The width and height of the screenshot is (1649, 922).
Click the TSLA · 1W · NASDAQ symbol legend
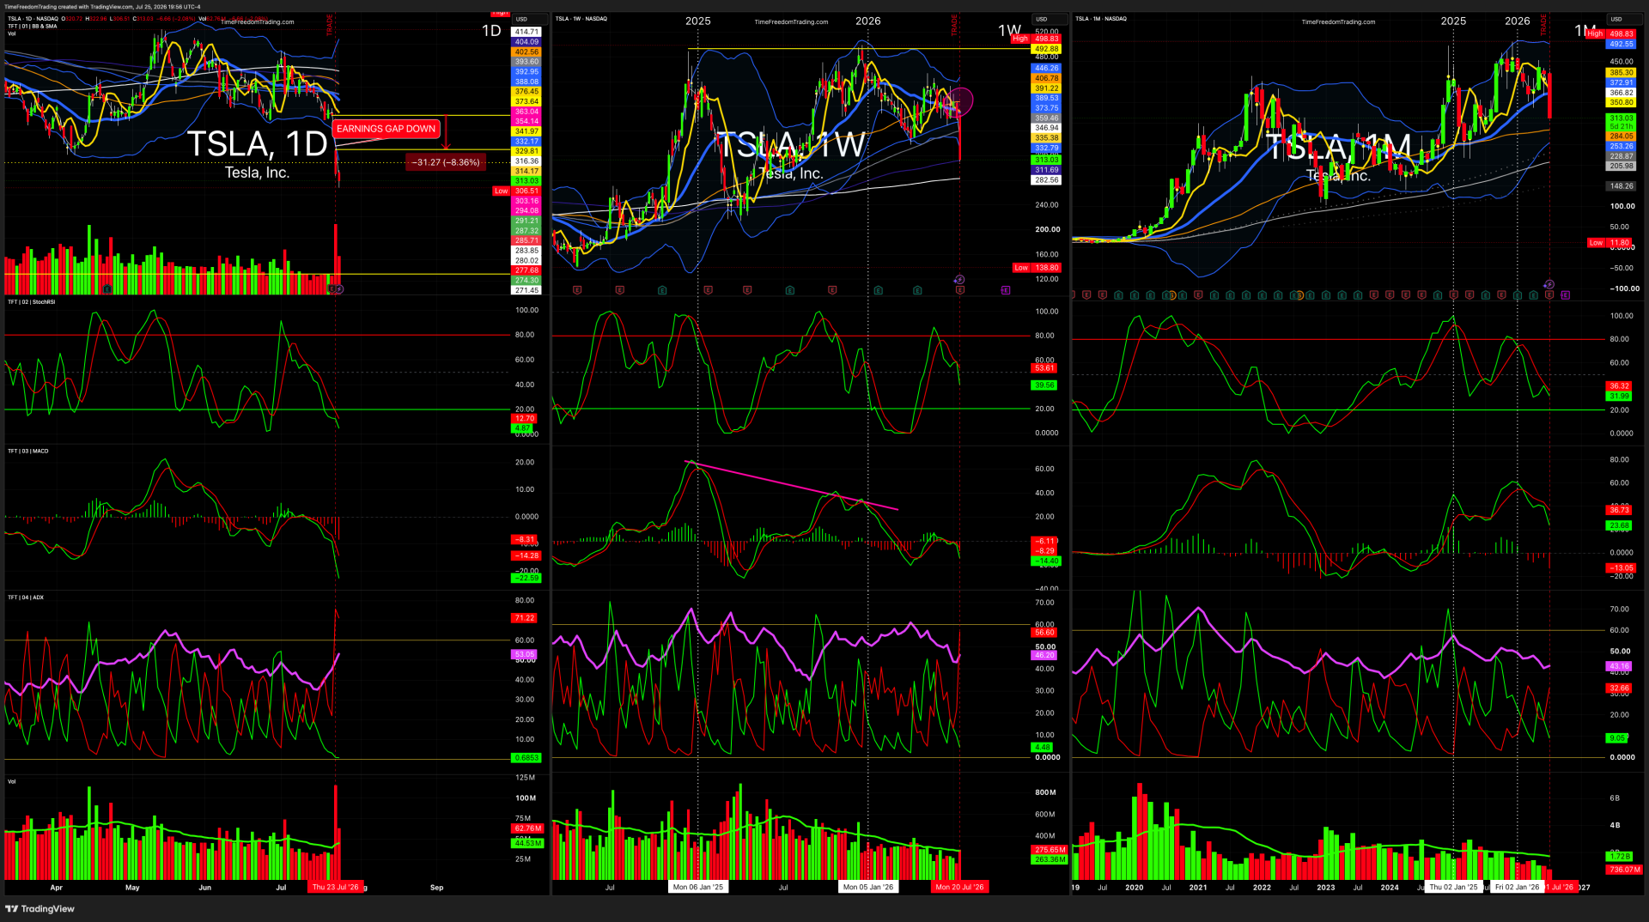pyautogui.click(x=581, y=18)
